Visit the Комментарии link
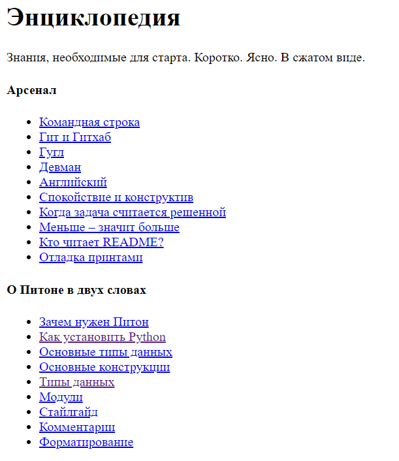The image size is (399, 461). point(77,427)
